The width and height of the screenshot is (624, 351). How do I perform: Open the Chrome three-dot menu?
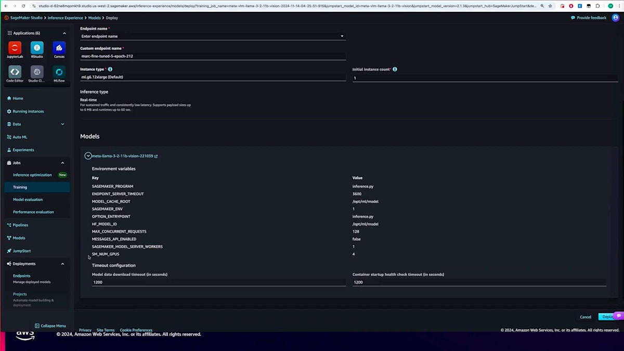pyautogui.click(x=619, y=6)
